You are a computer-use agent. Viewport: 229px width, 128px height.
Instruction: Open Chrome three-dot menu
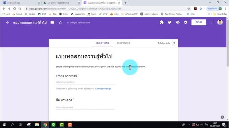click(226, 9)
